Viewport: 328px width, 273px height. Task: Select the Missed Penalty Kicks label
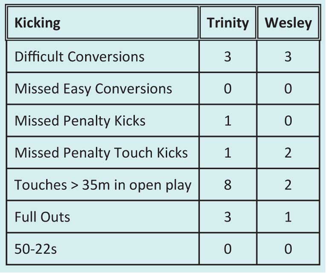80,121
